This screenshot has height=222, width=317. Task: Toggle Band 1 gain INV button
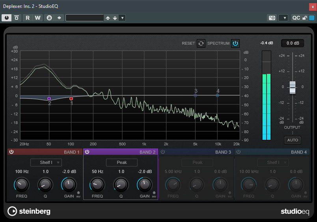coord(78,193)
